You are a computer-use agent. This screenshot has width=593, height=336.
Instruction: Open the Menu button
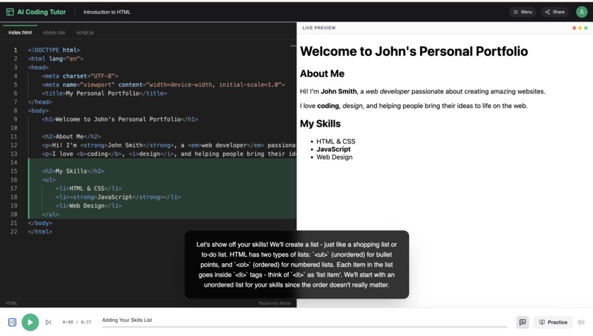pos(522,12)
